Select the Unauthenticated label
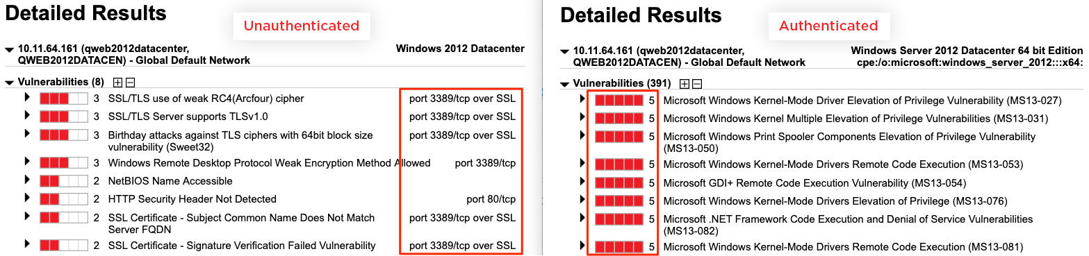The width and height of the screenshot is (1089, 256). [301, 26]
